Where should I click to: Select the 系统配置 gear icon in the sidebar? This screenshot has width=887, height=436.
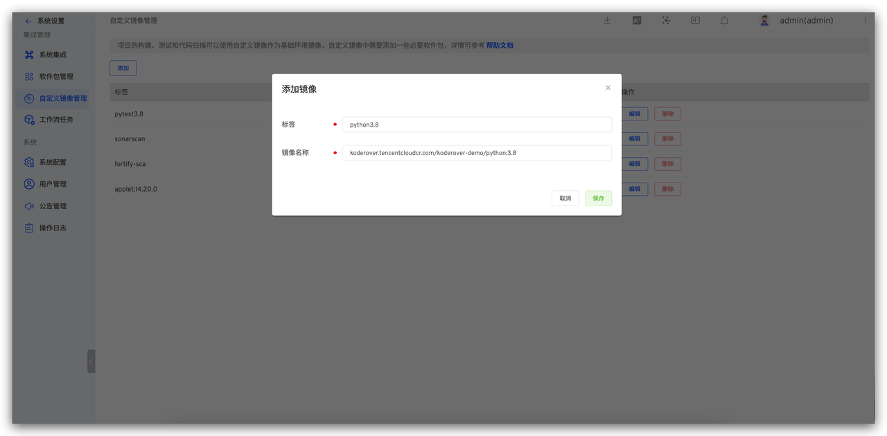tap(28, 162)
